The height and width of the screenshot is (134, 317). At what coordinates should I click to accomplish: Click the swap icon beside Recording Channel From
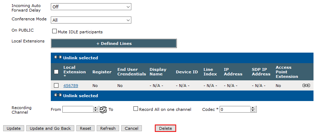click(x=103, y=109)
